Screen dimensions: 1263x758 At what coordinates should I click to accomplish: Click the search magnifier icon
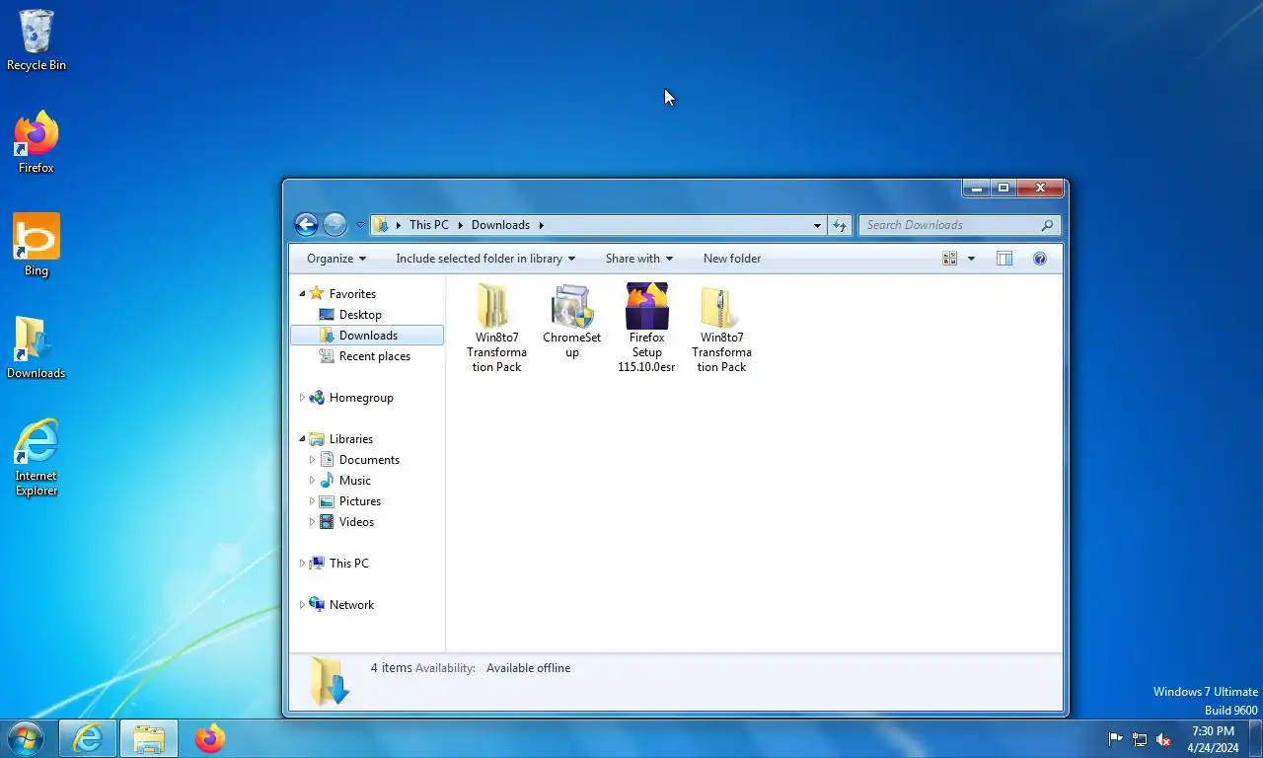[1047, 225]
